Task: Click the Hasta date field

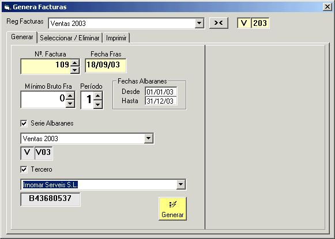Action: click(x=161, y=101)
